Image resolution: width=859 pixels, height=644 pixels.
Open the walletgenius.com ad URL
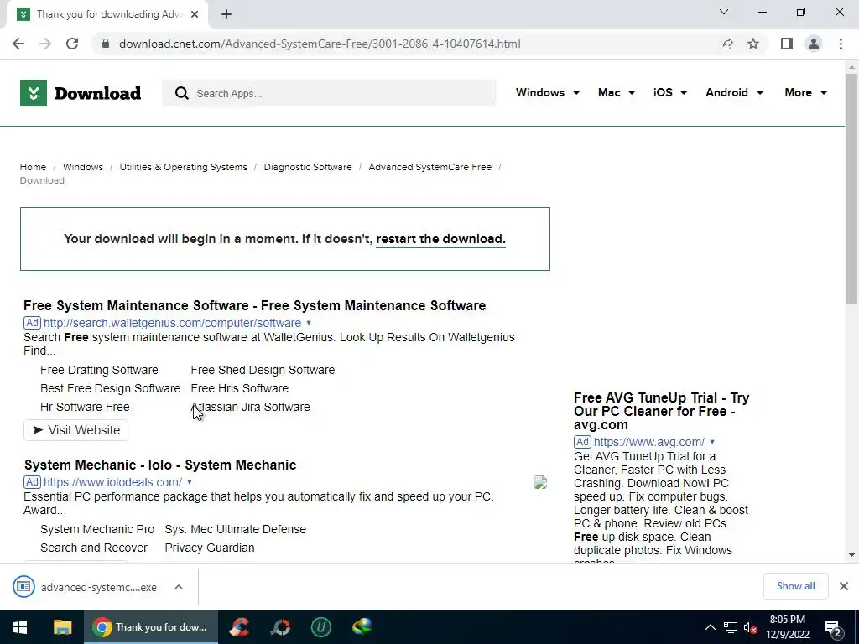[x=172, y=323]
